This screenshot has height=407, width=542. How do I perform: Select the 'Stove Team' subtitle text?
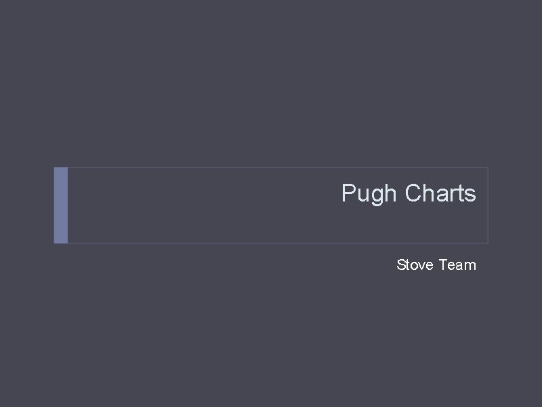click(436, 265)
